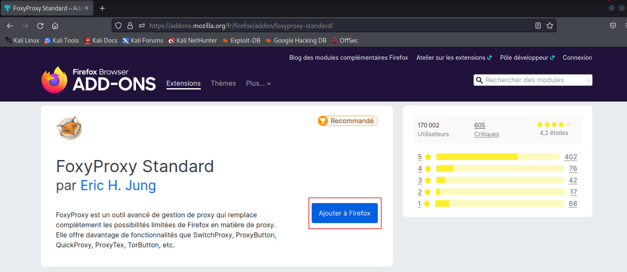The height and width of the screenshot is (272, 627).
Task: Submit search with the arrow icon
Action: (587, 80)
